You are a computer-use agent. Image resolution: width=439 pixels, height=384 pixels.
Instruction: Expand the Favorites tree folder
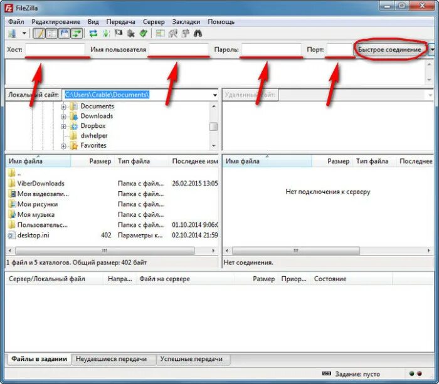[63, 146]
